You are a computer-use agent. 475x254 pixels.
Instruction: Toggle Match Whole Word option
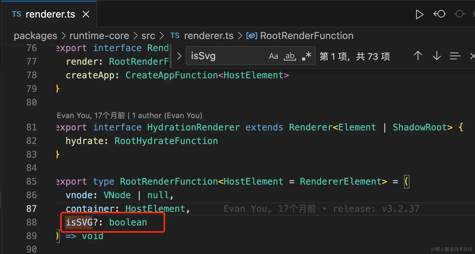(x=290, y=56)
